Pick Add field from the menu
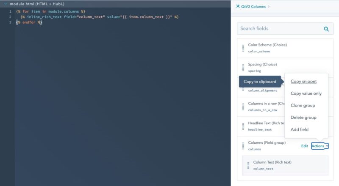This screenshot has width=339, height=186. coord(299,129)
